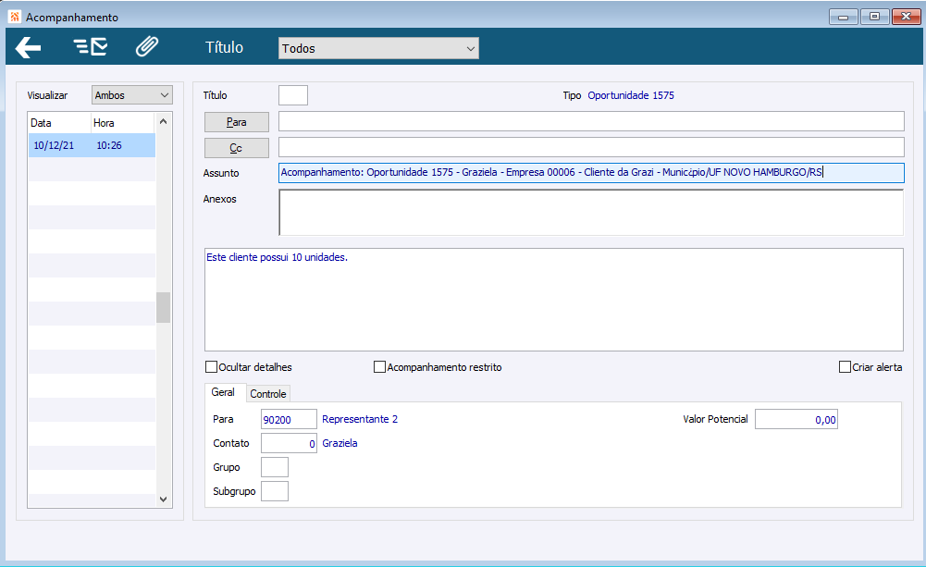Click the Anexos attachments box
Image resolution: width=926 pixels, height=567 pixels.
tap(591, 213)
